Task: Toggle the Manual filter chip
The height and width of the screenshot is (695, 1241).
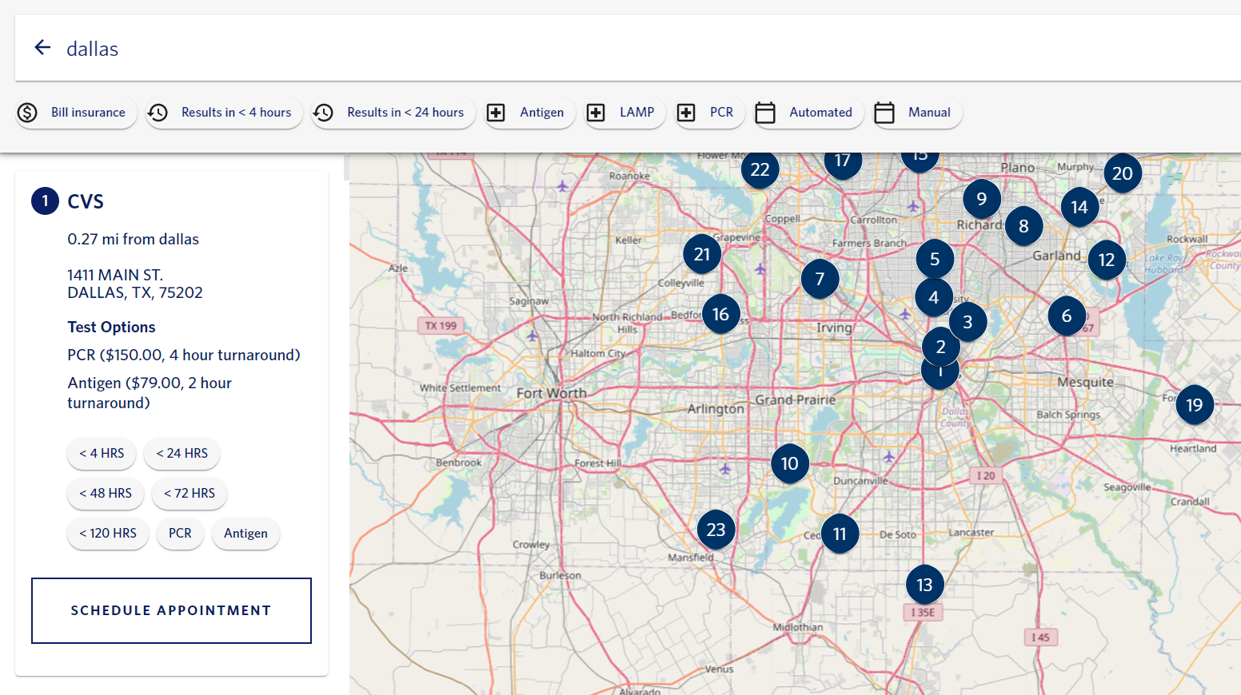Action: pyautogui.click(x=917, y=113)
